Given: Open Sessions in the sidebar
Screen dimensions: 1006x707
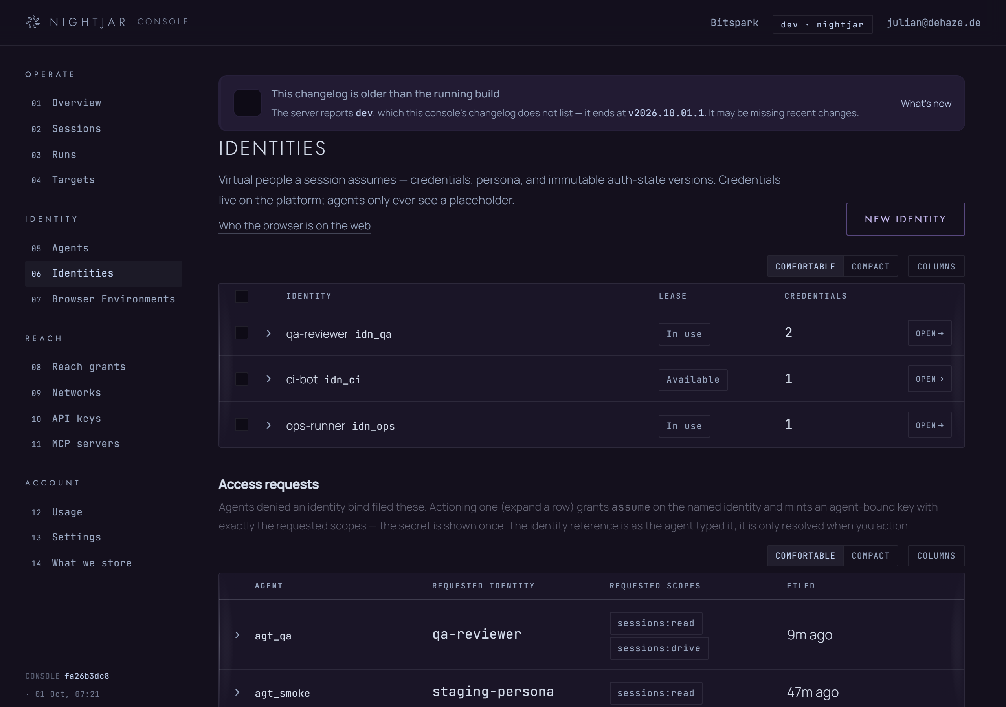Looking at the screenshot, I should click(104, 129).
